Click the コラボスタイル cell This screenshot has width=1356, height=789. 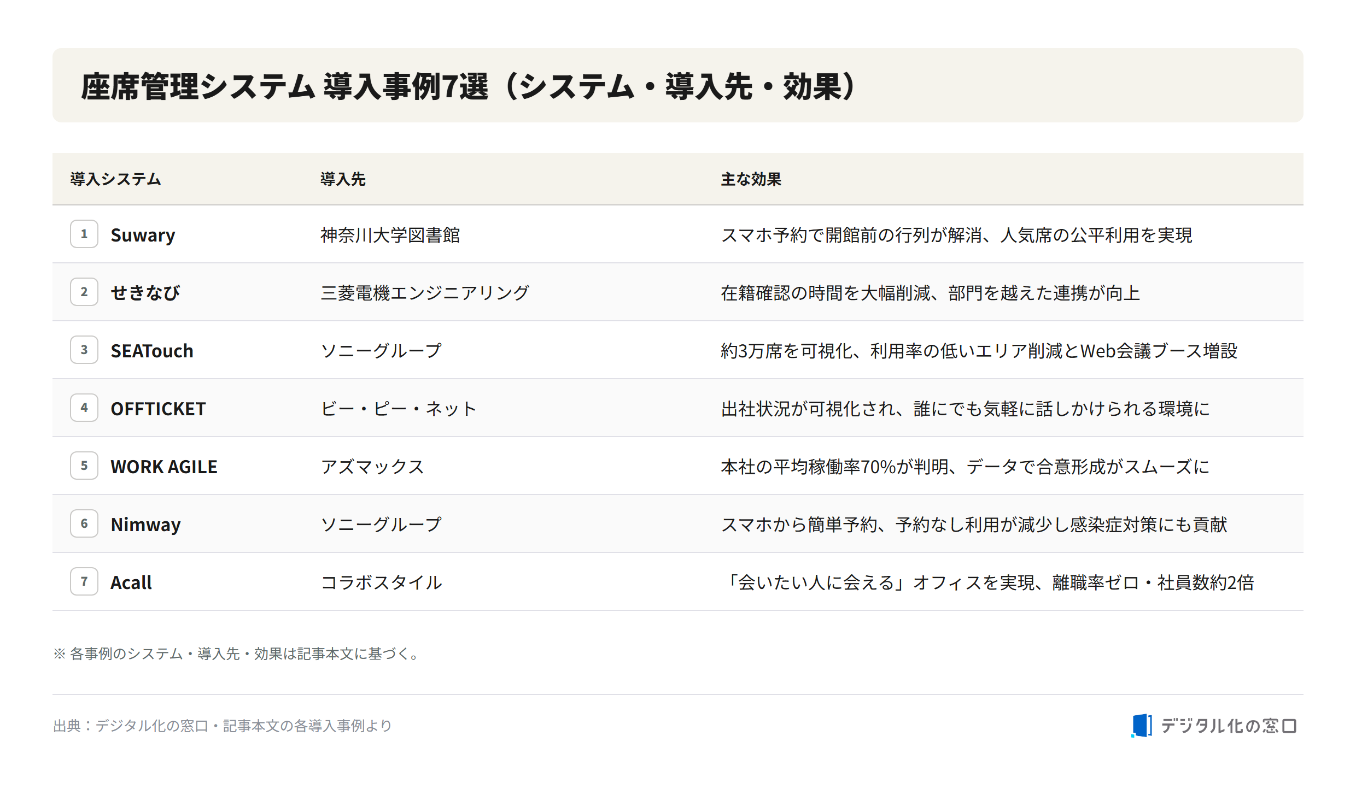point(381,582)
